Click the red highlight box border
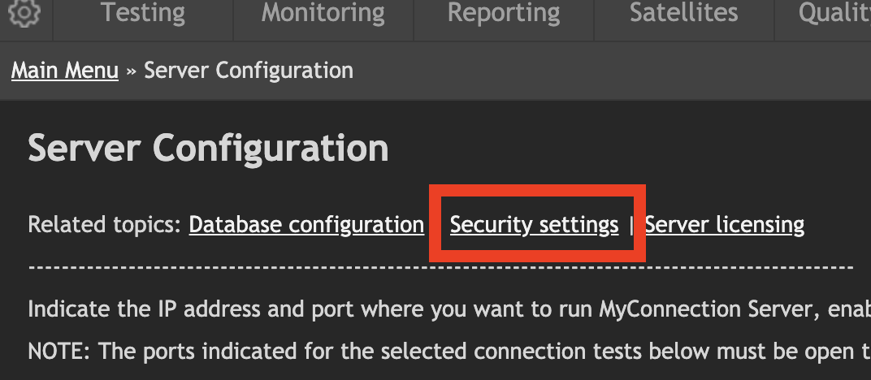The image size is (871, 380). pos(537,190)
